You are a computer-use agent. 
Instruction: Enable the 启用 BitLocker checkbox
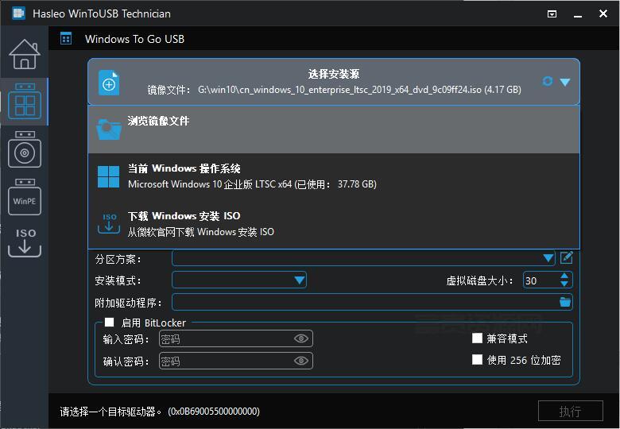pos(110,323)
